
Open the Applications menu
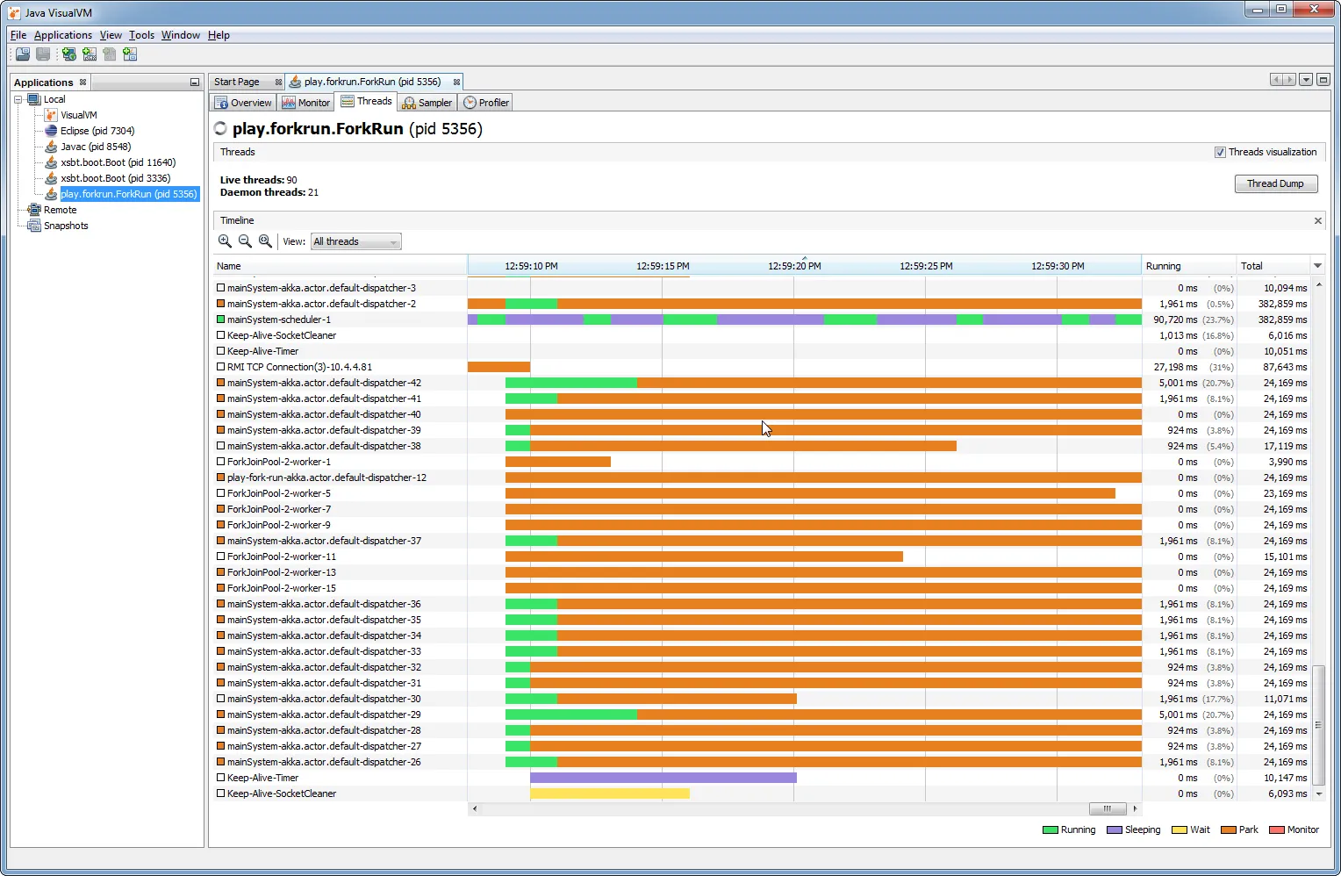[x=63, y=35]
